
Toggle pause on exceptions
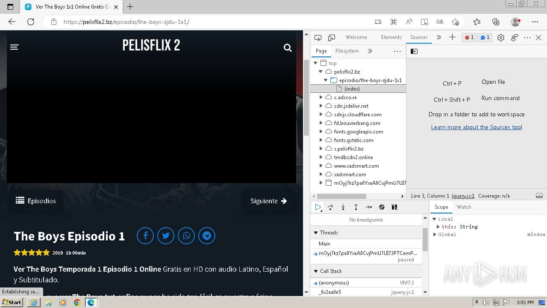pyautogui.click(x=394, y=207)
